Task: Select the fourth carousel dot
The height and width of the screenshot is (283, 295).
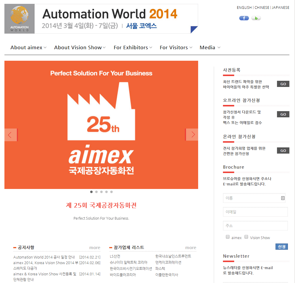Action: (107, 192)
